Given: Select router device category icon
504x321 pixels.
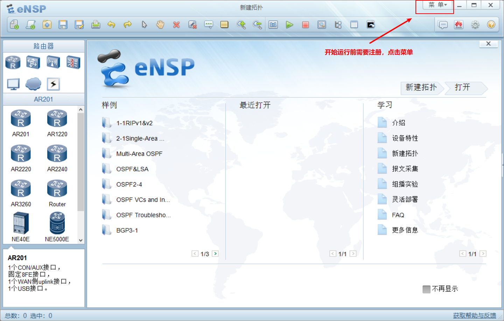Looking at the screenshot, I should [x=13, y=63].
